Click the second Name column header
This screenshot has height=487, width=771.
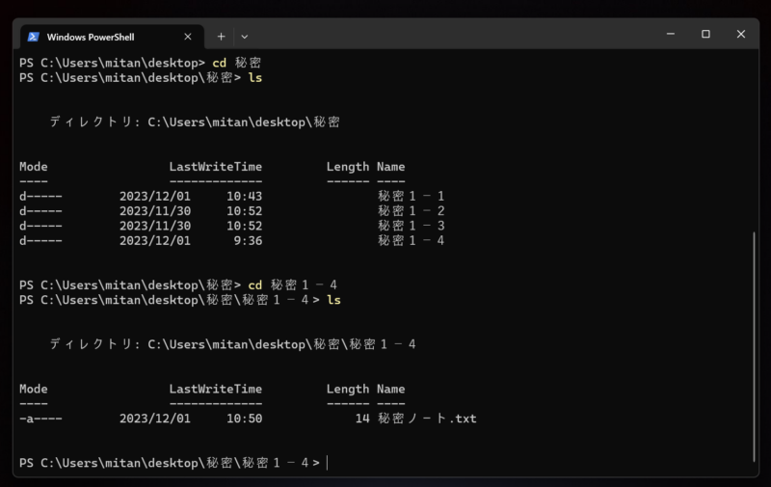[391, 389]
